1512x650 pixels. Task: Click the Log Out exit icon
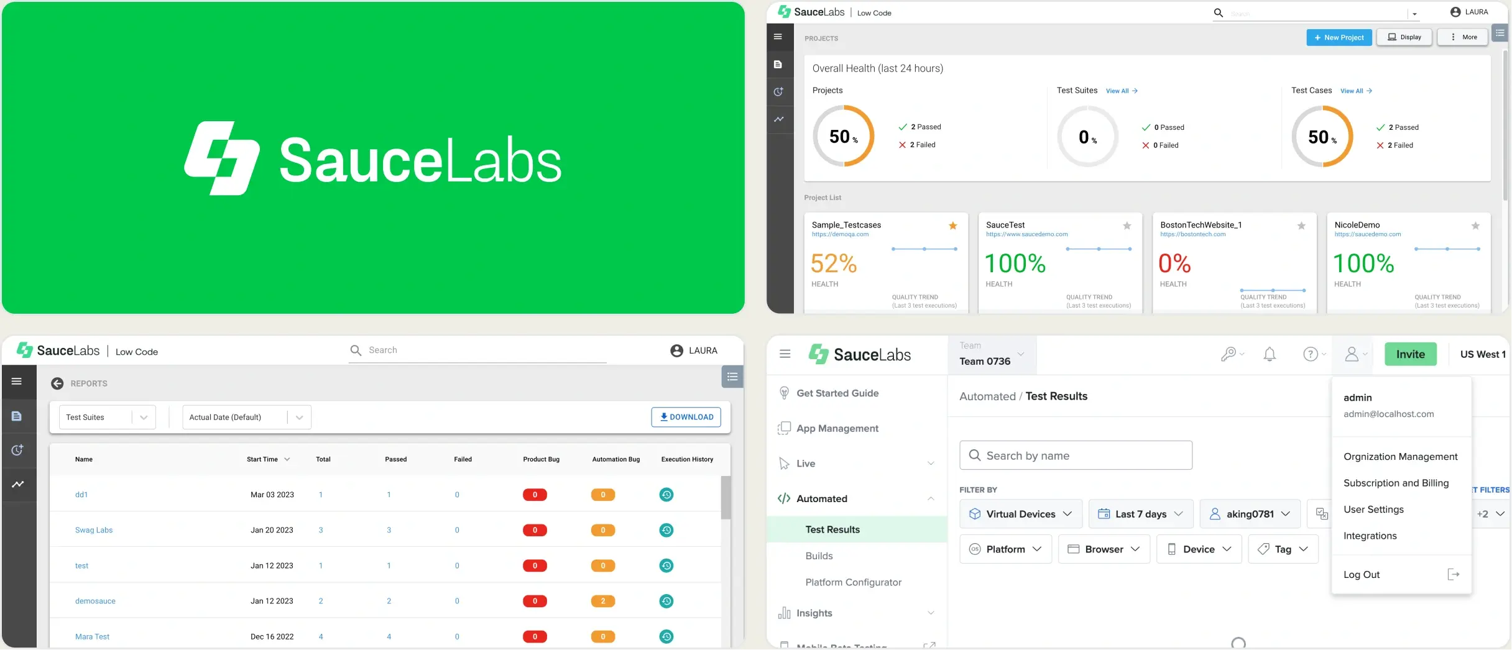1454,574
